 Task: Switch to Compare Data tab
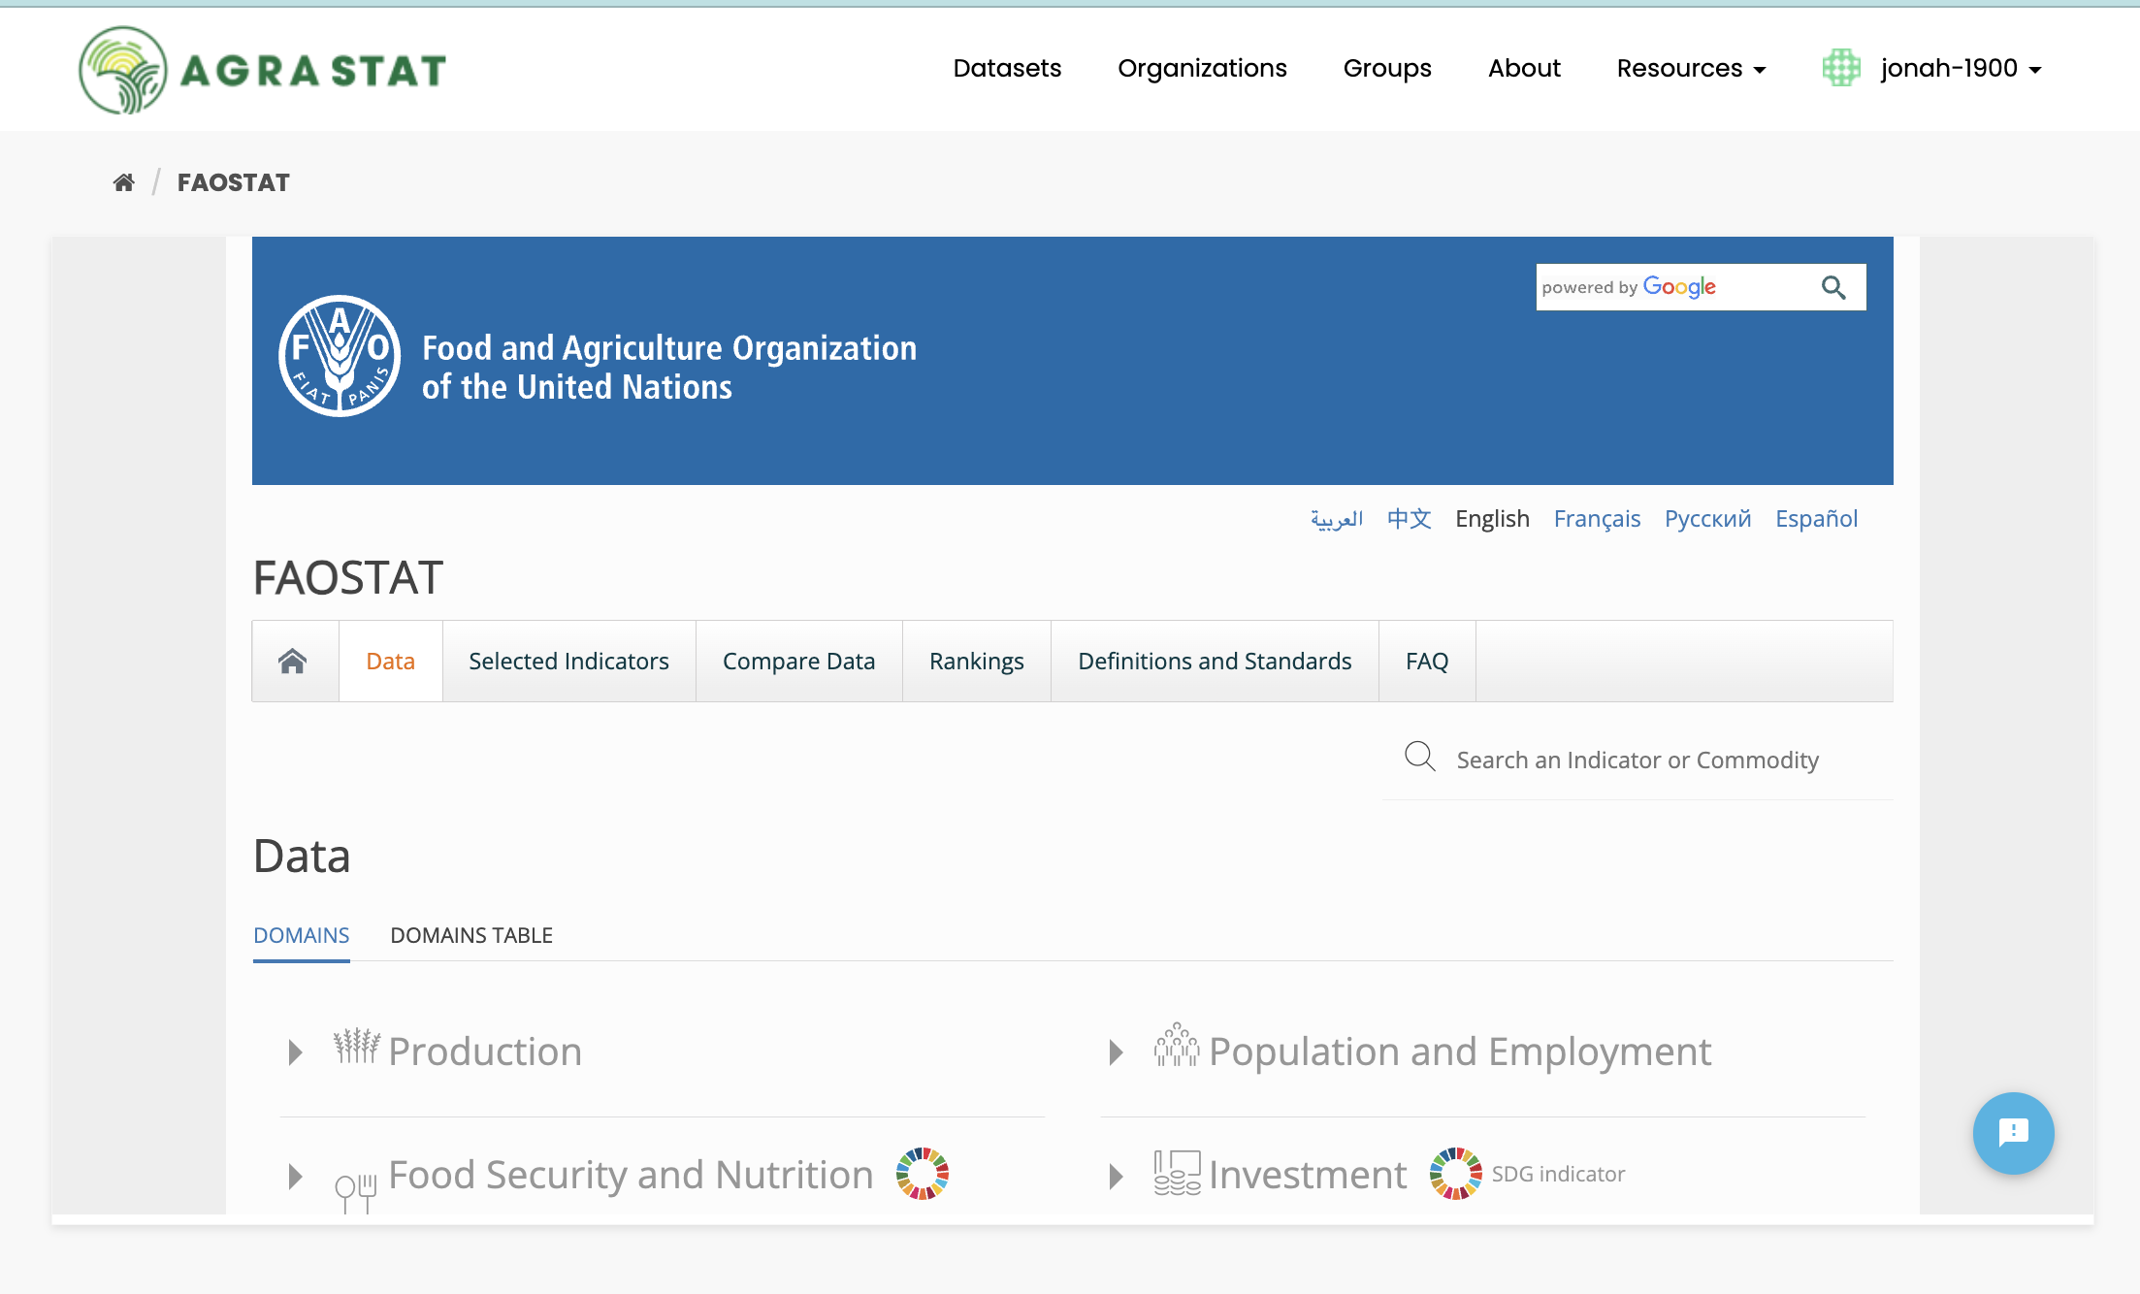(x=799, y=662)
